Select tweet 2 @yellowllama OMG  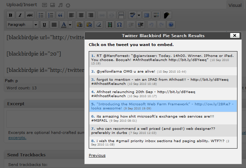pyautogui.click(x=163, y=71)
